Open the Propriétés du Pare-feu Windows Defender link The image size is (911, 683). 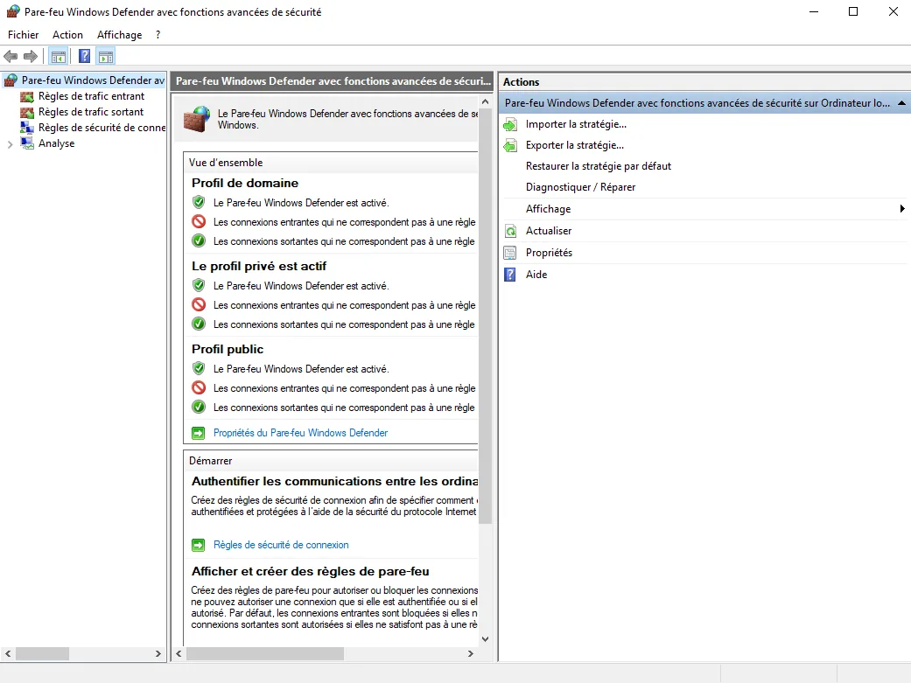click(x=300, y=433)
